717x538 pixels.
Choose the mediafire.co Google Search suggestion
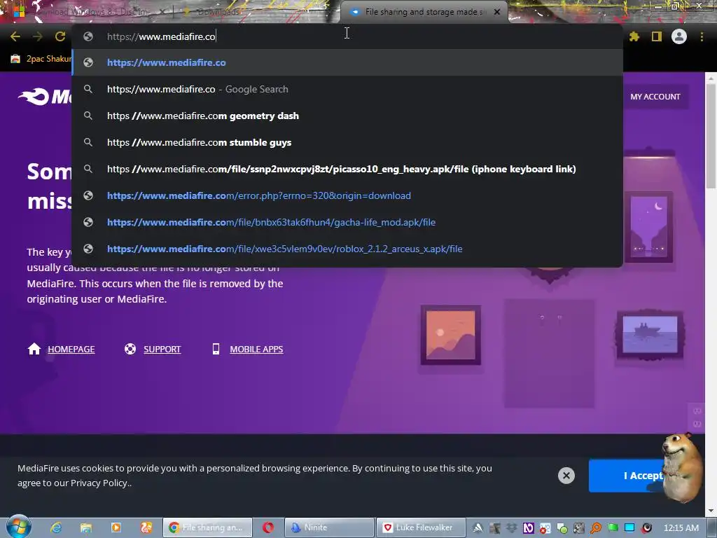(347, 89)
